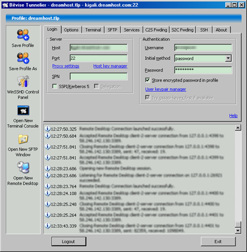Open the SSH tab
Viewport: 247px width, 252px height.
[x=204, y=30]
